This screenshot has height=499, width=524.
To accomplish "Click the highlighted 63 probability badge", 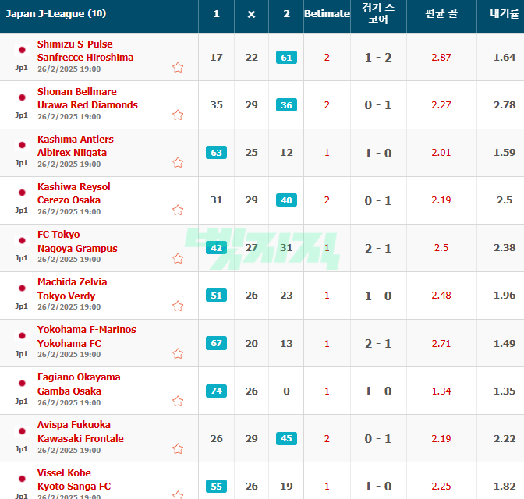I will (216, 152).
